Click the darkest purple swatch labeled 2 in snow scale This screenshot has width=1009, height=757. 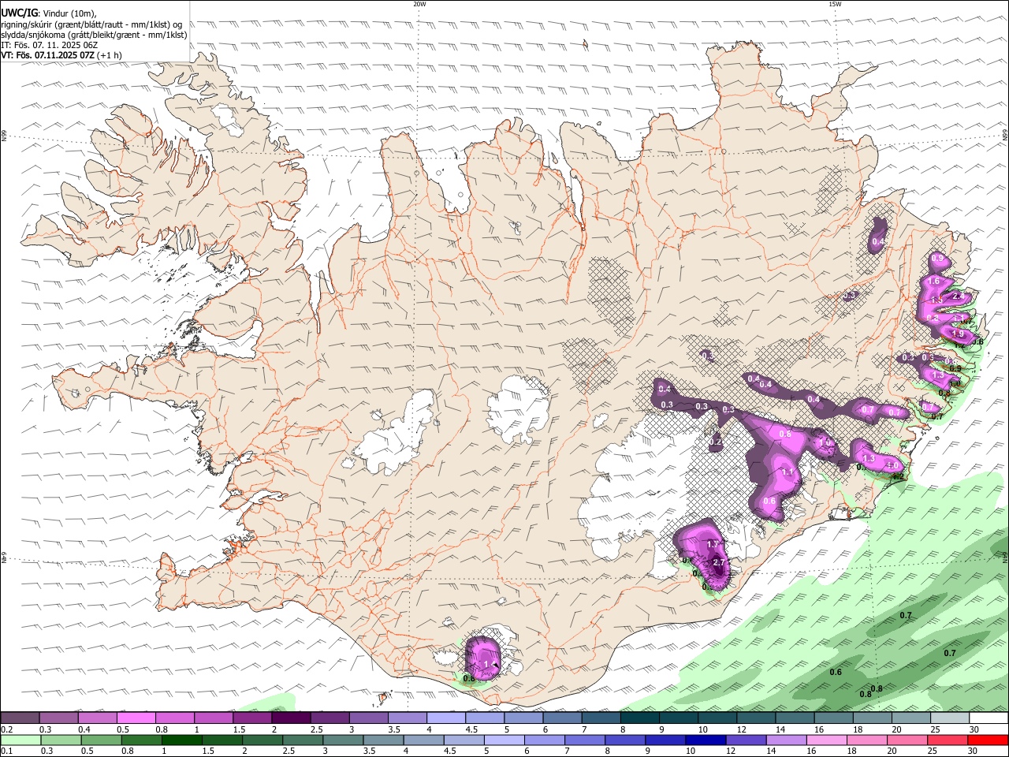[291, 718]
